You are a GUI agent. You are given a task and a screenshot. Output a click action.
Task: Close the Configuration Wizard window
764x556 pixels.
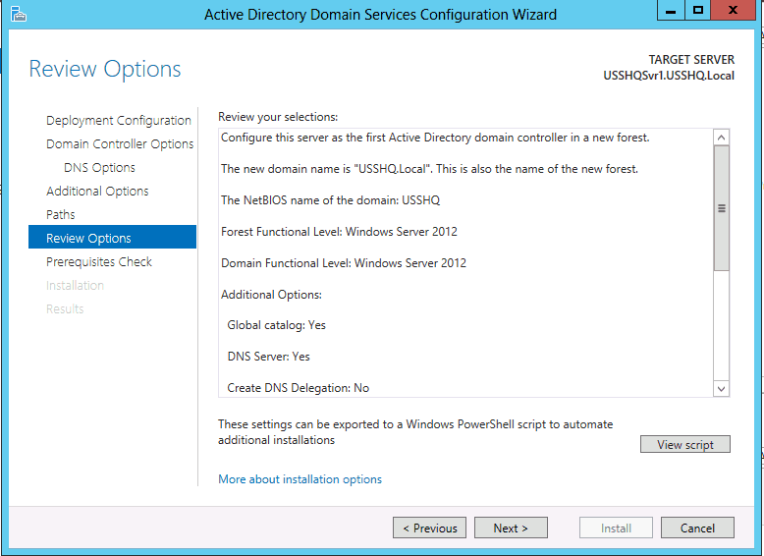coord(733,10)
